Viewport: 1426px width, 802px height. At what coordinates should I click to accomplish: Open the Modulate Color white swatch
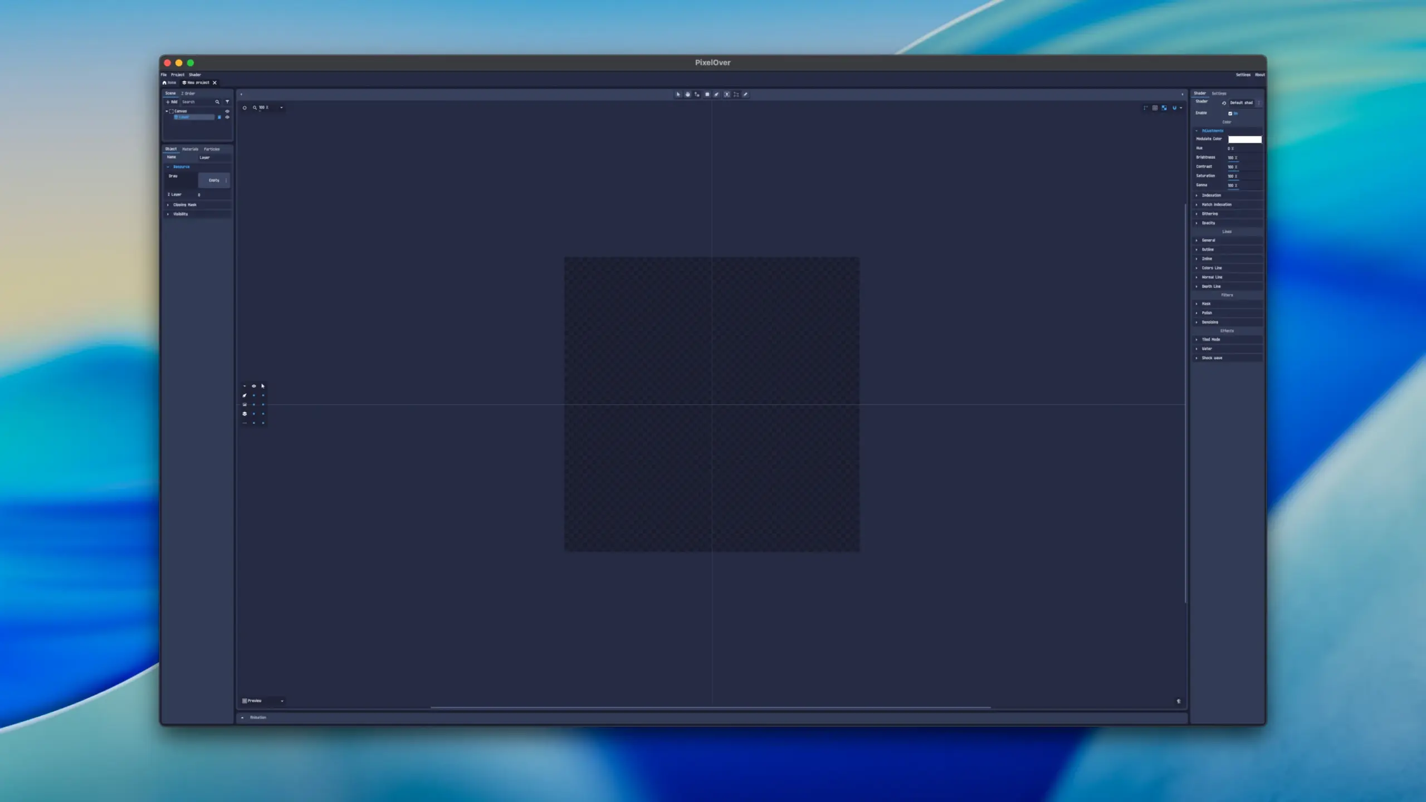click(x=1244, y=139)
